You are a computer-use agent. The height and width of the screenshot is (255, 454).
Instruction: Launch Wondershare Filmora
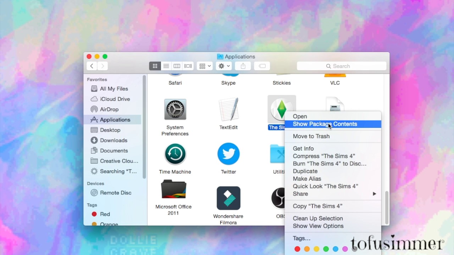228,198
